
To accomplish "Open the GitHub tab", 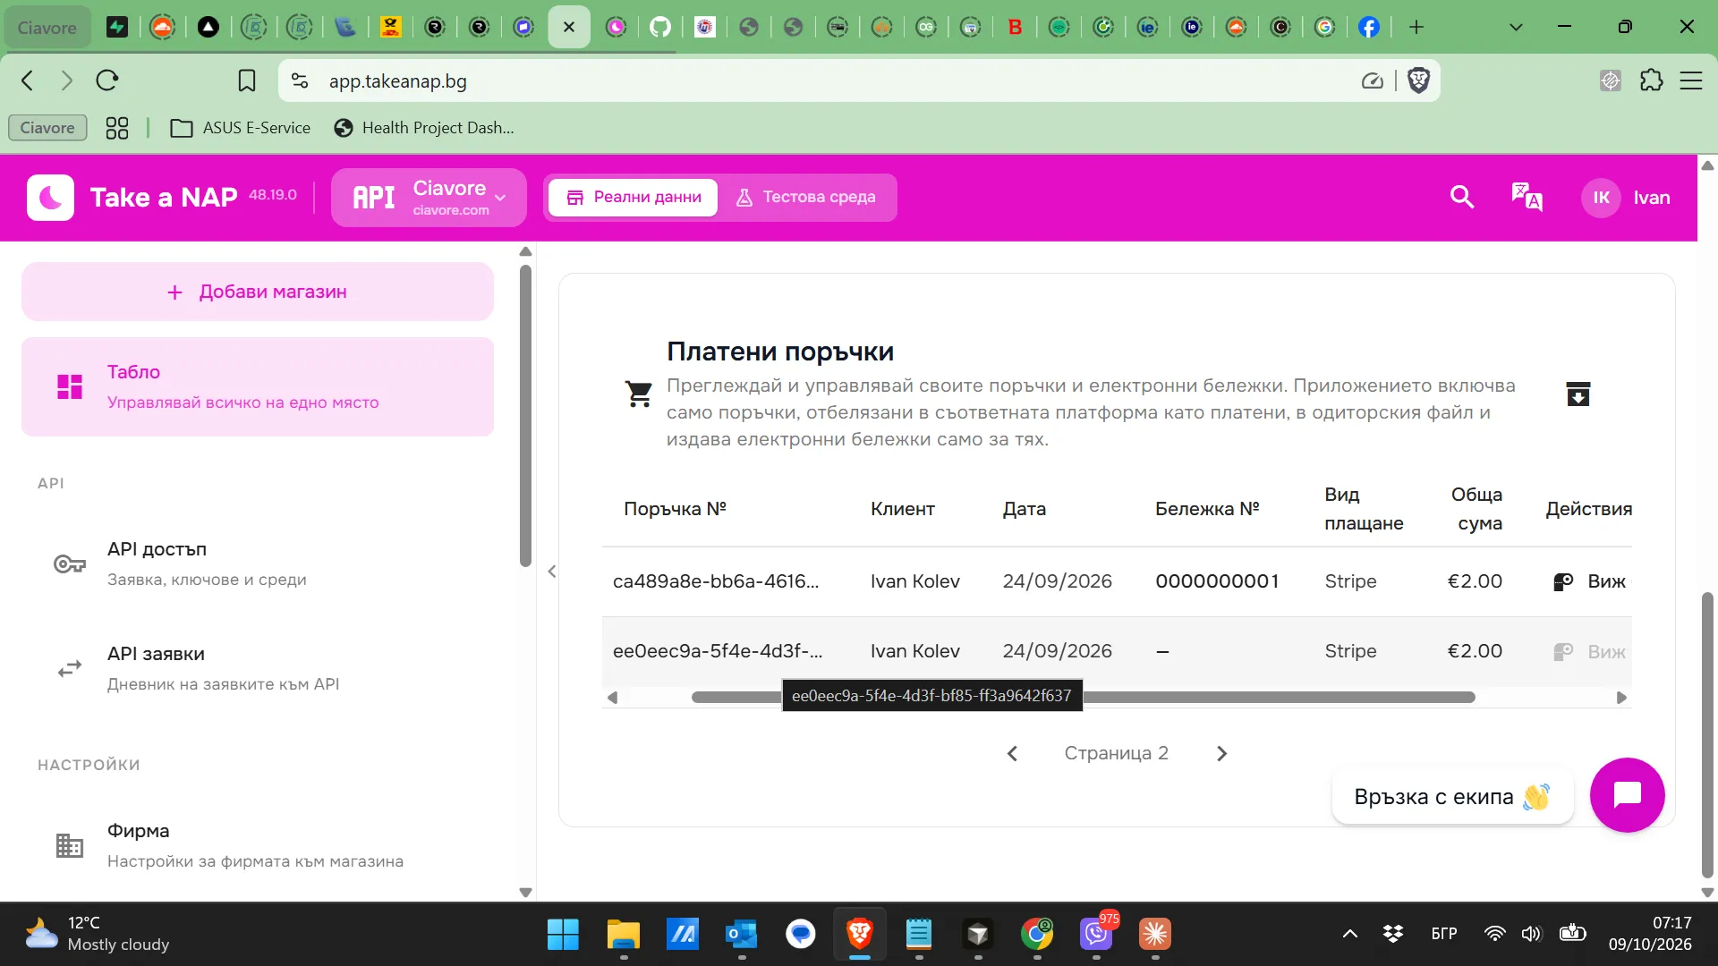I will [660, 27].
